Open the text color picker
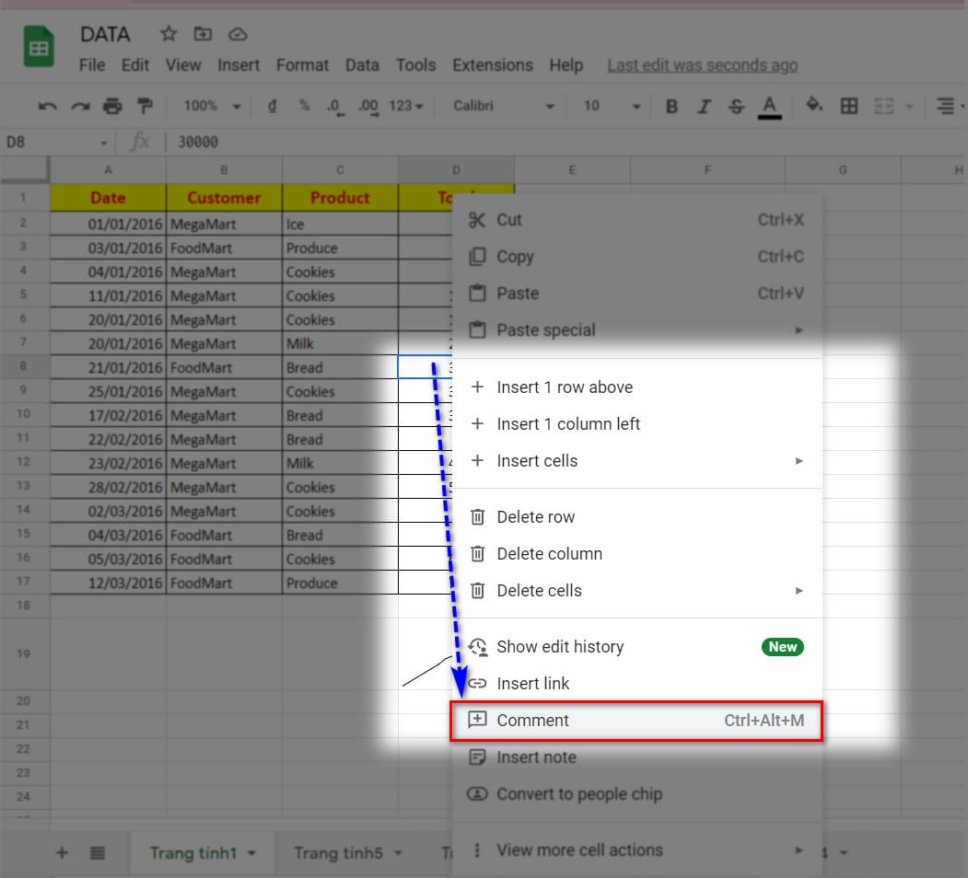 pos(770,106)
